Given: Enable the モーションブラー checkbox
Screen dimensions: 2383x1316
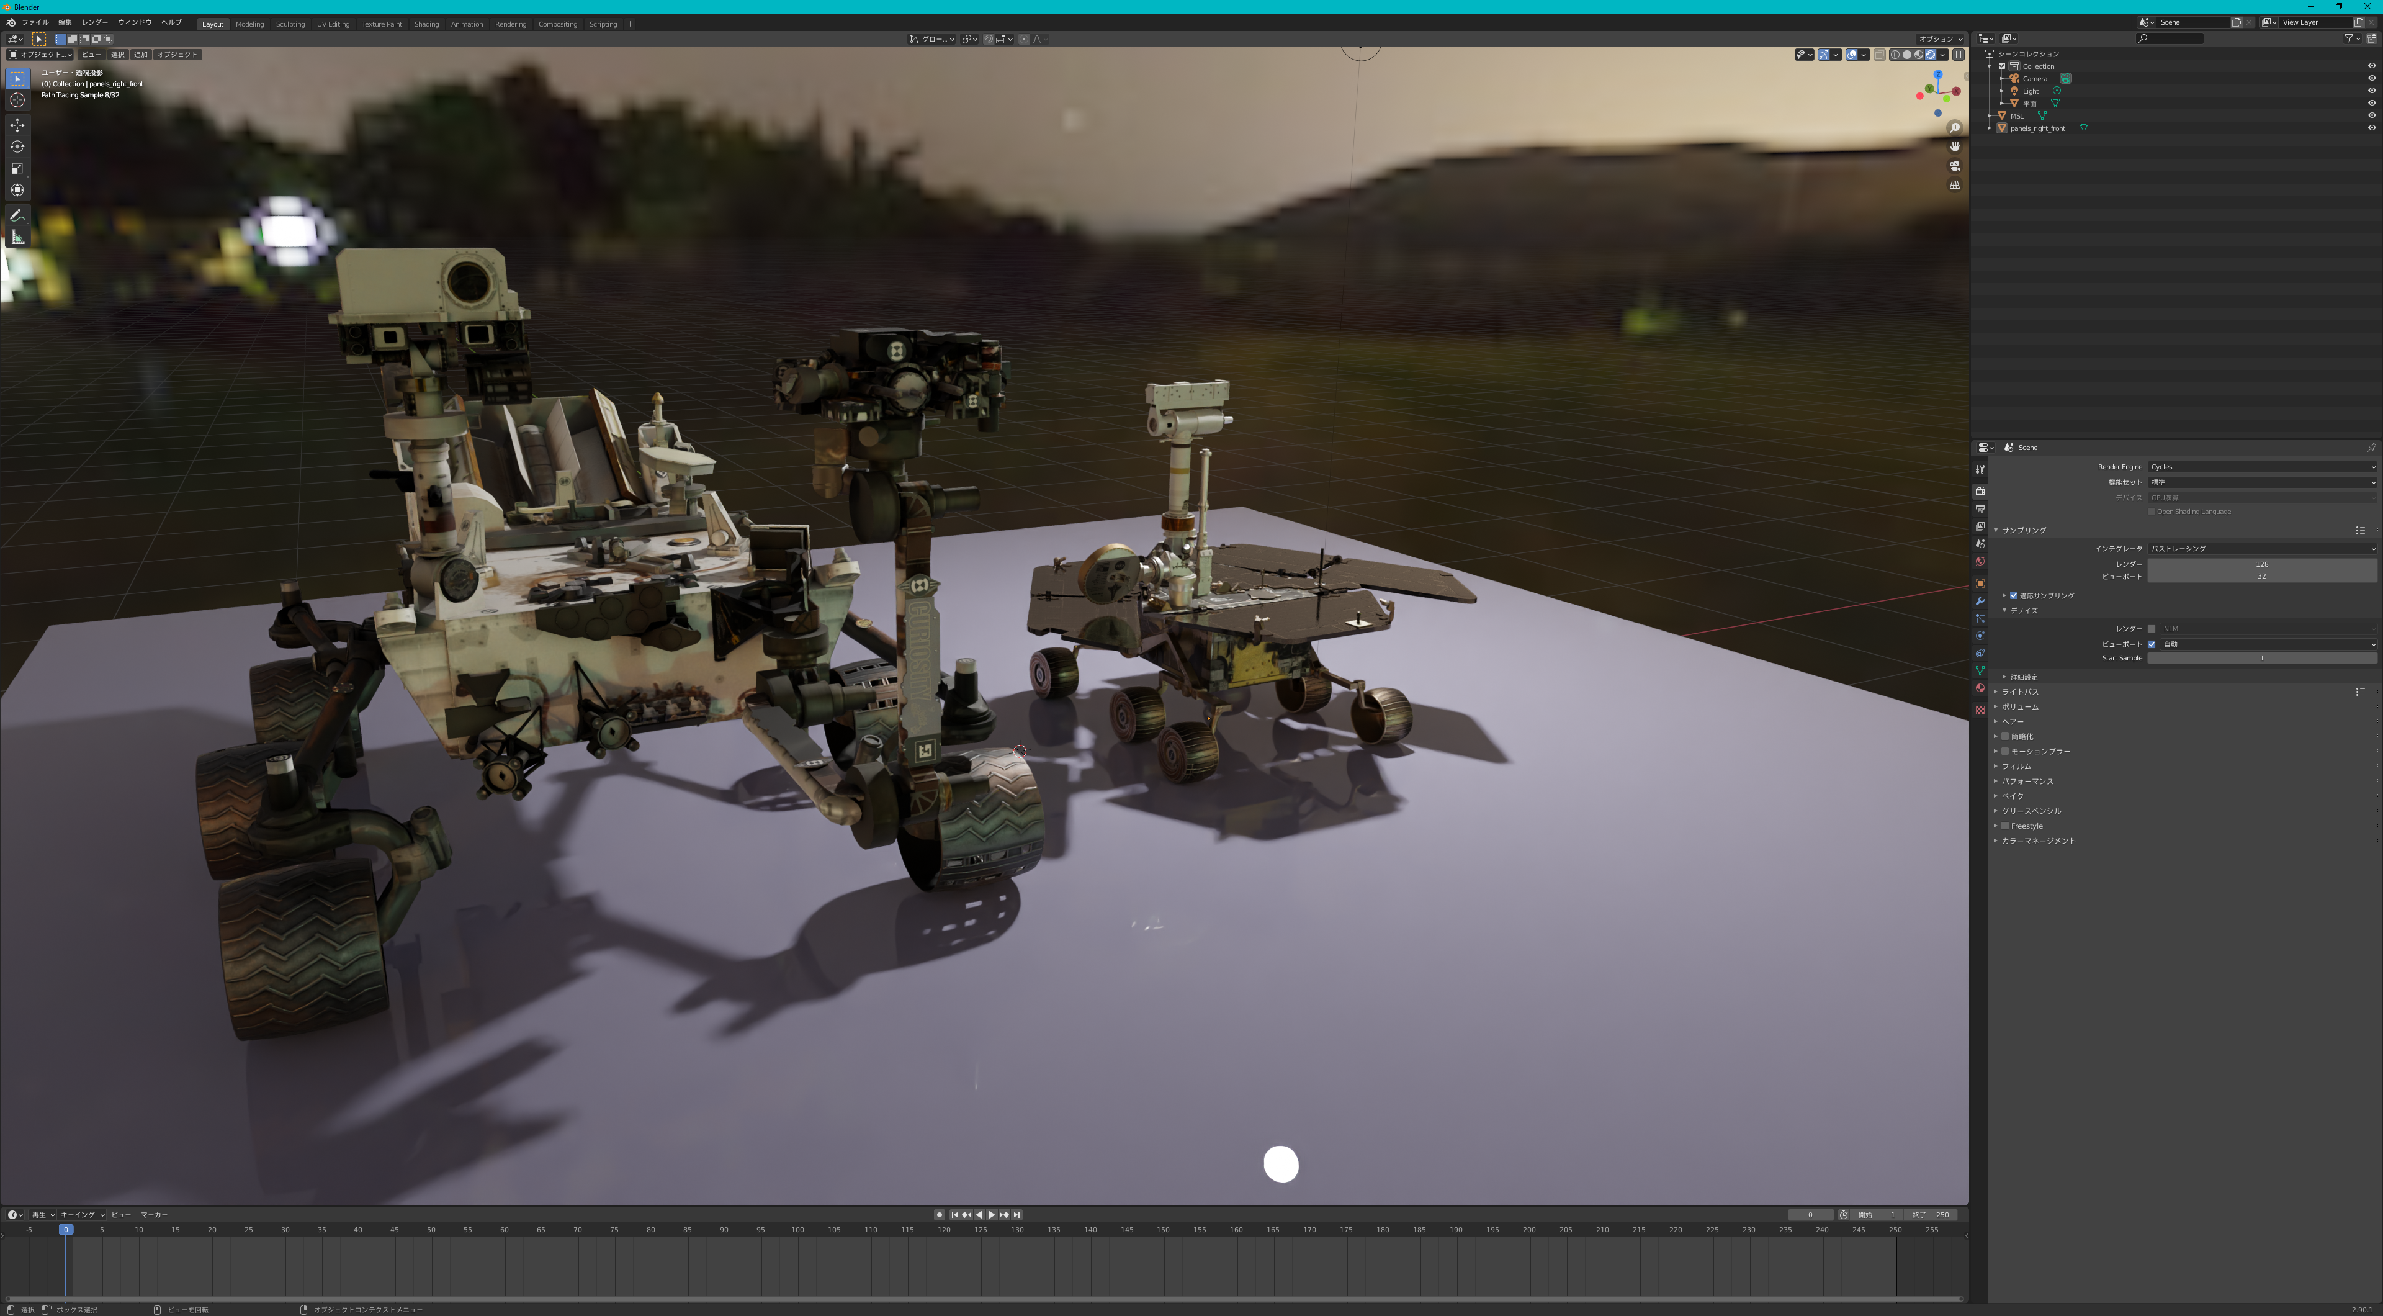Looking at the screenshot, I should 2004,752.
